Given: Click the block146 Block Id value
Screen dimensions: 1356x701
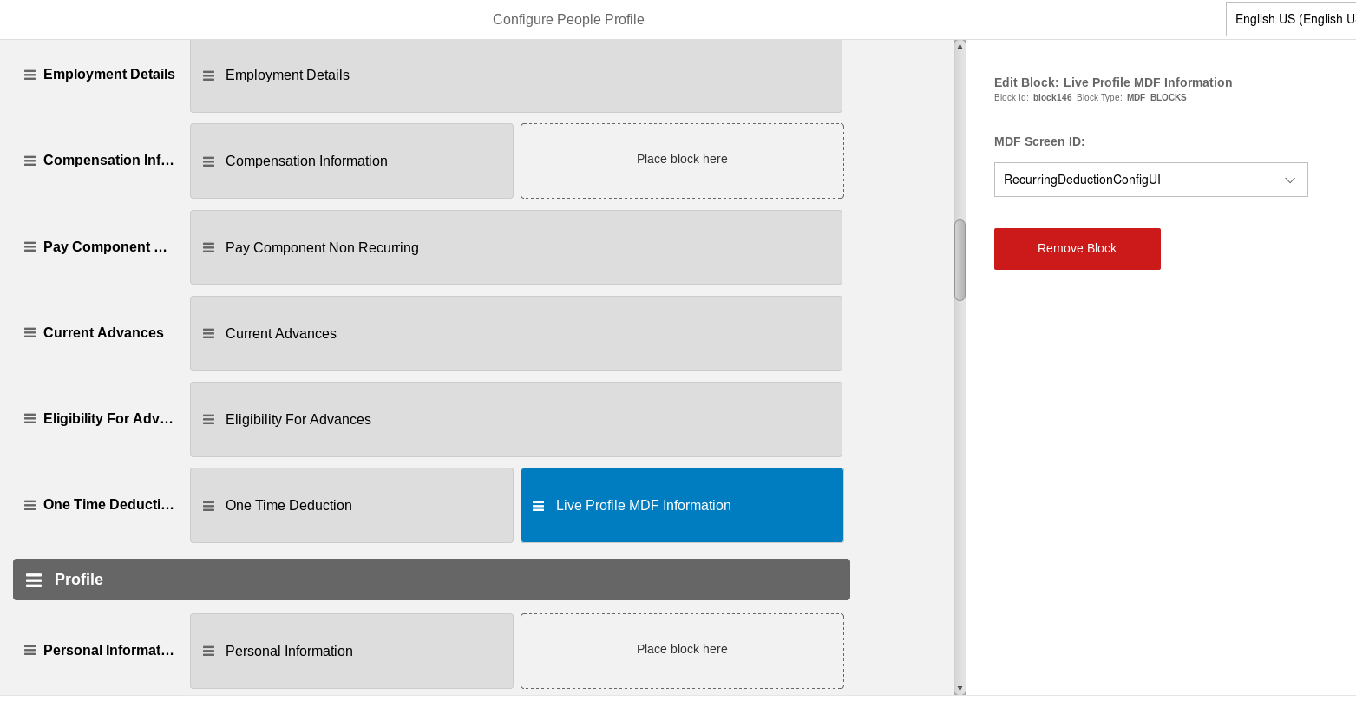Looking at the screenshot, I should (x=1052, y=98).
